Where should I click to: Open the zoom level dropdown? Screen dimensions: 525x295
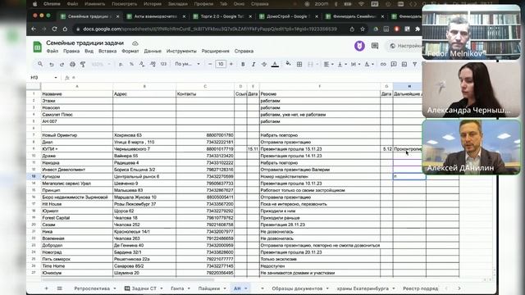(101, 64)
